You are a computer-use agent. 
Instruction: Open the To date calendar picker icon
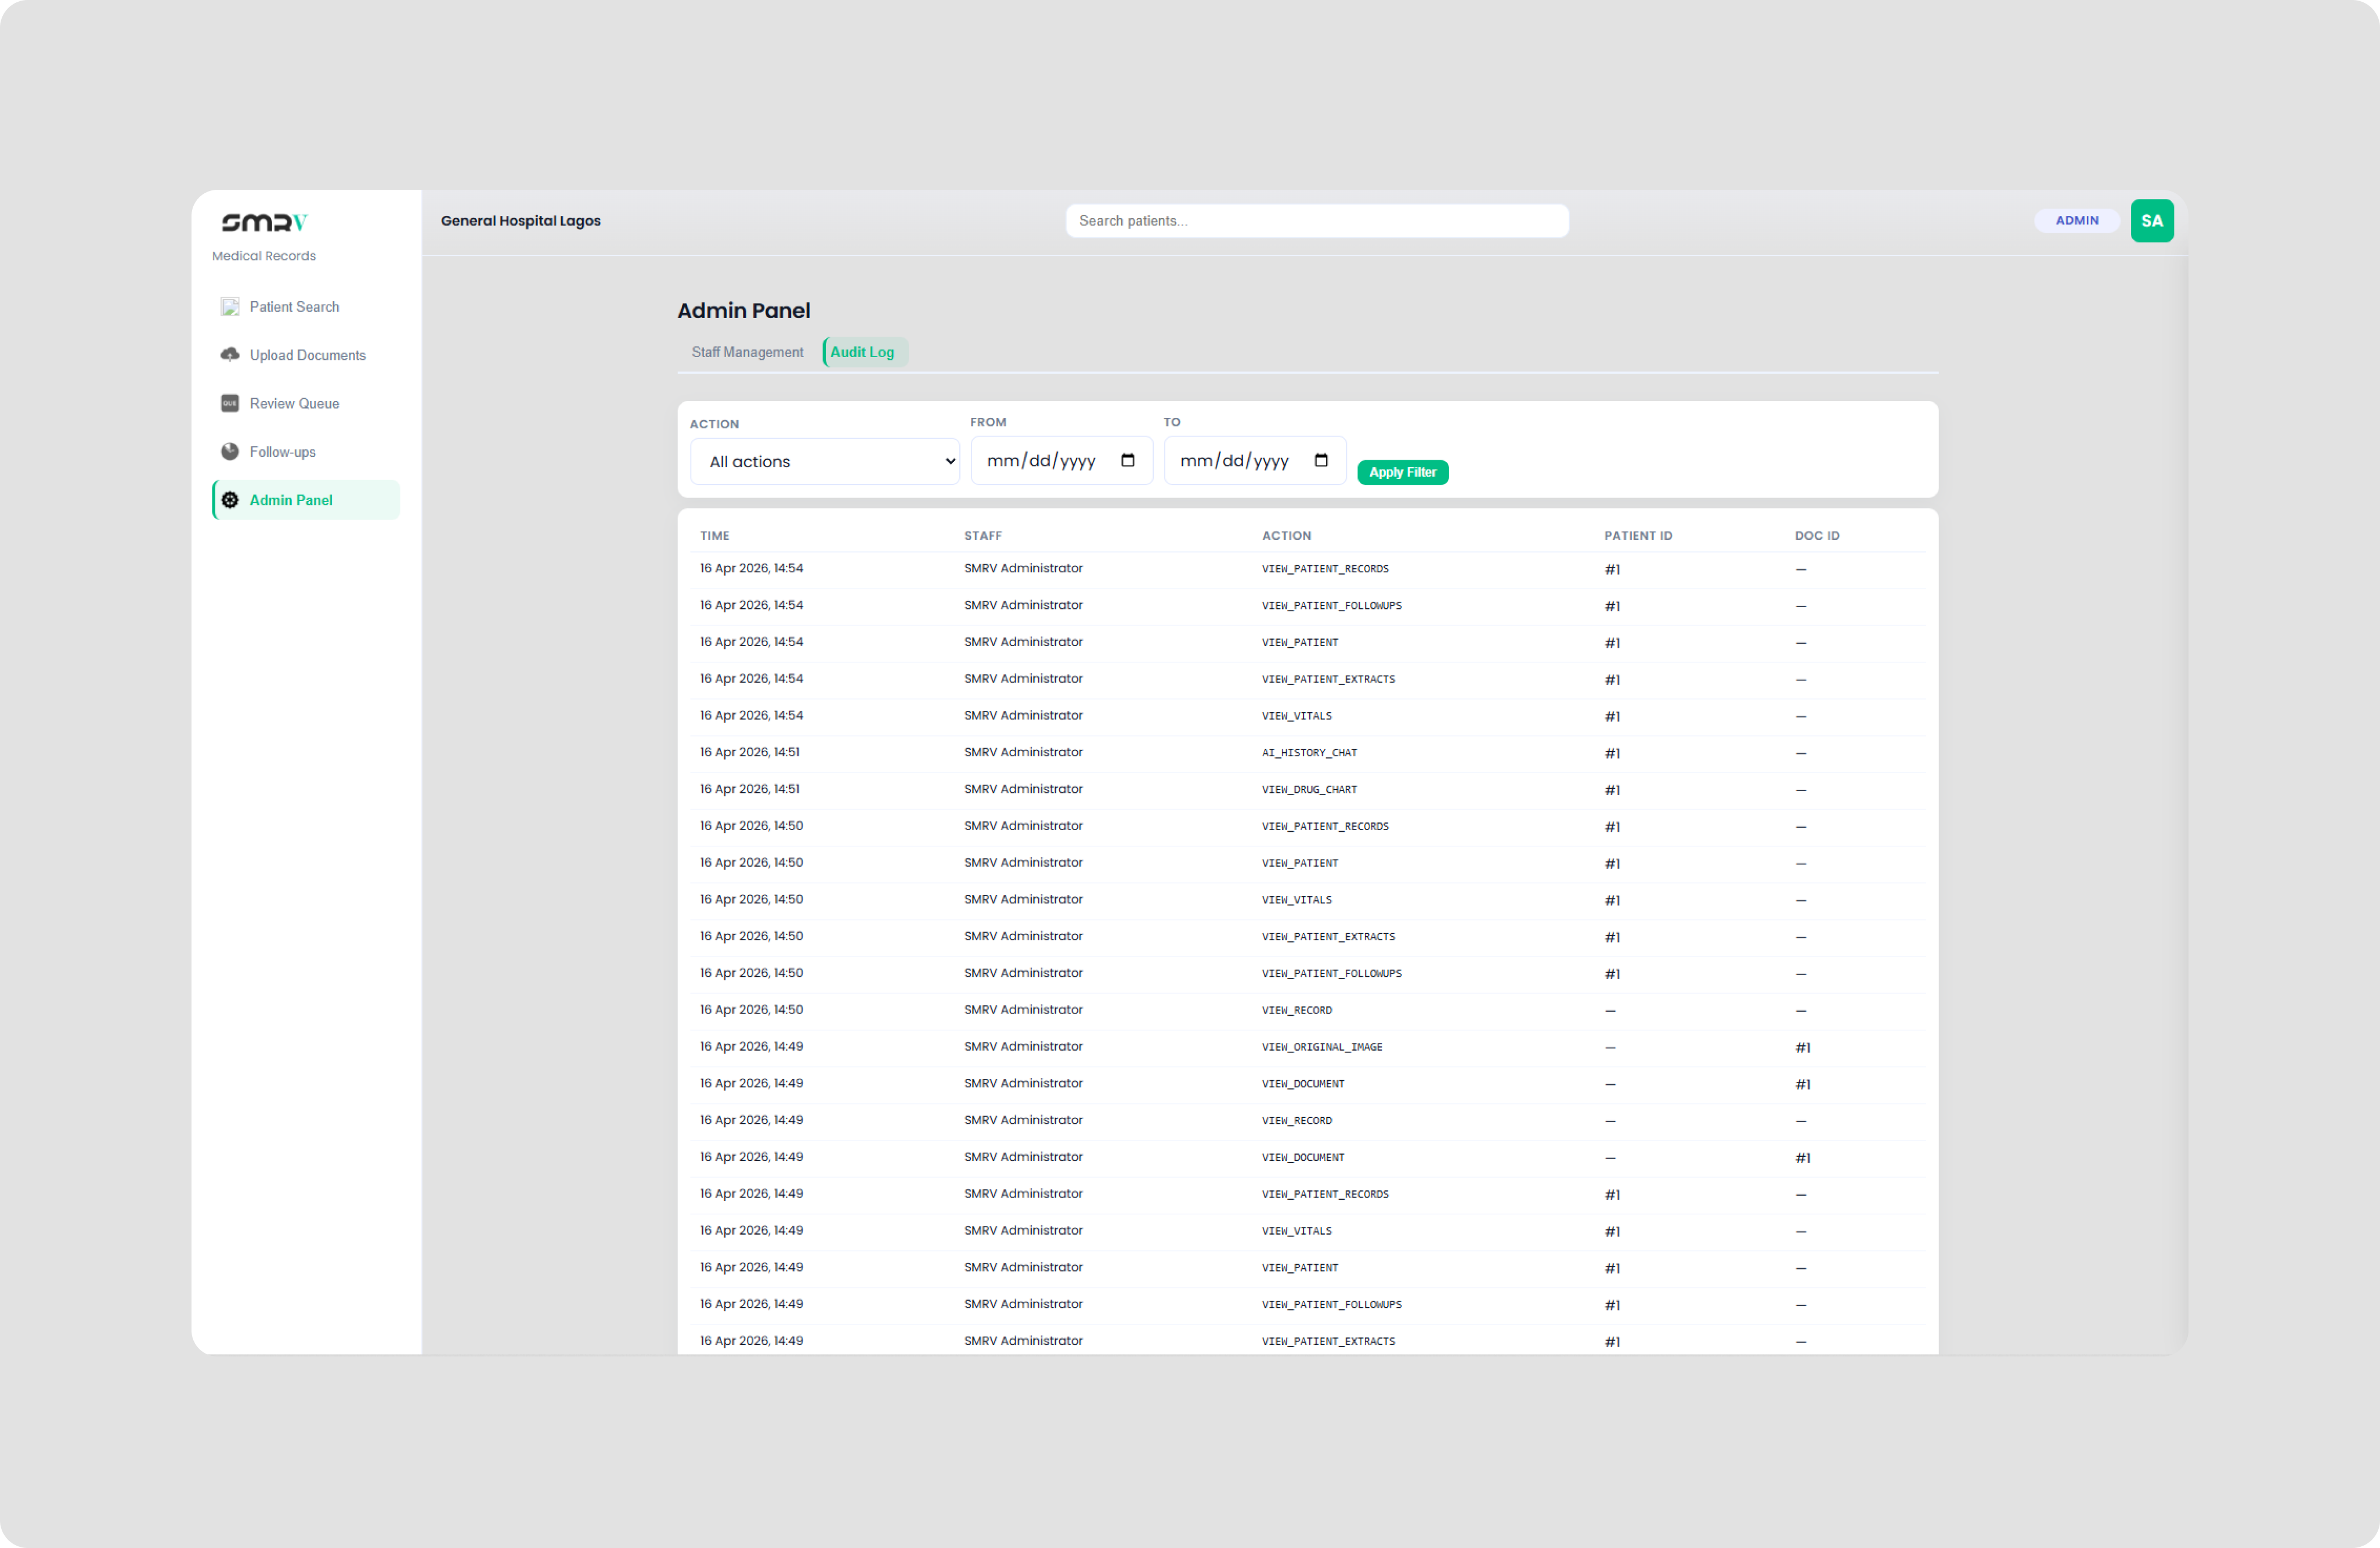point(1321,461)
